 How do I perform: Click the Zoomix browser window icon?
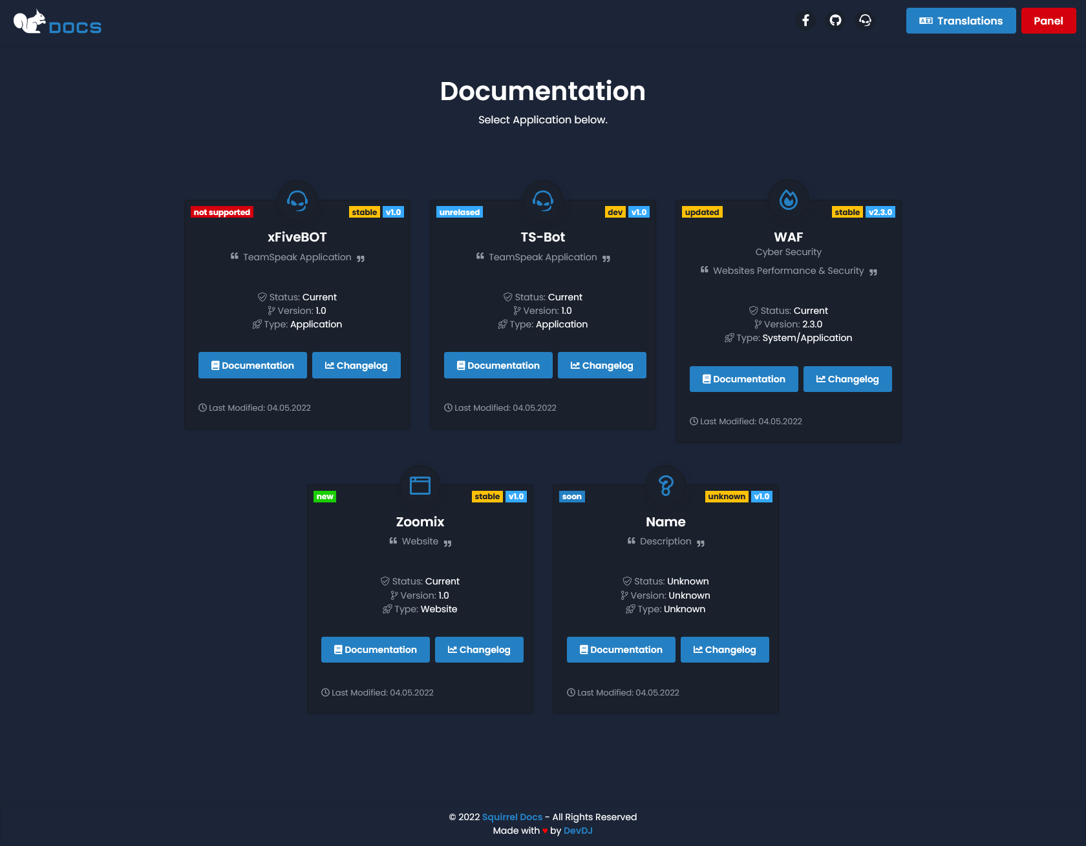tap(420, 485)
